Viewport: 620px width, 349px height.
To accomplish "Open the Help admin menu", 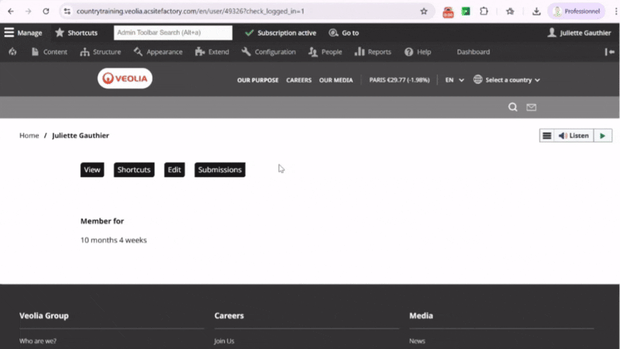I will pyautogui.click(x=418, y=52).
